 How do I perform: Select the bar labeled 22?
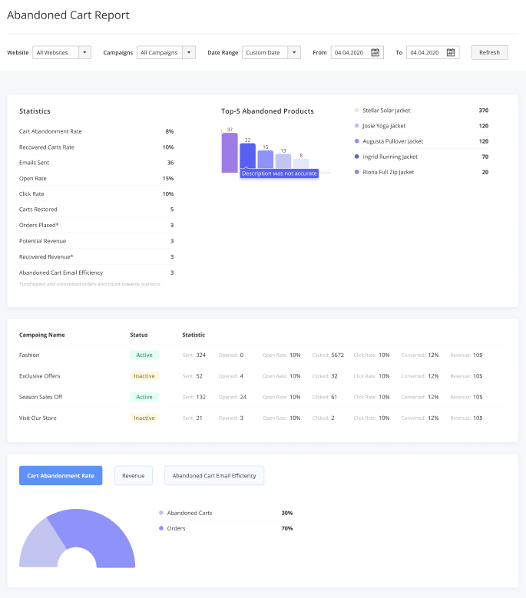point(247,156)
